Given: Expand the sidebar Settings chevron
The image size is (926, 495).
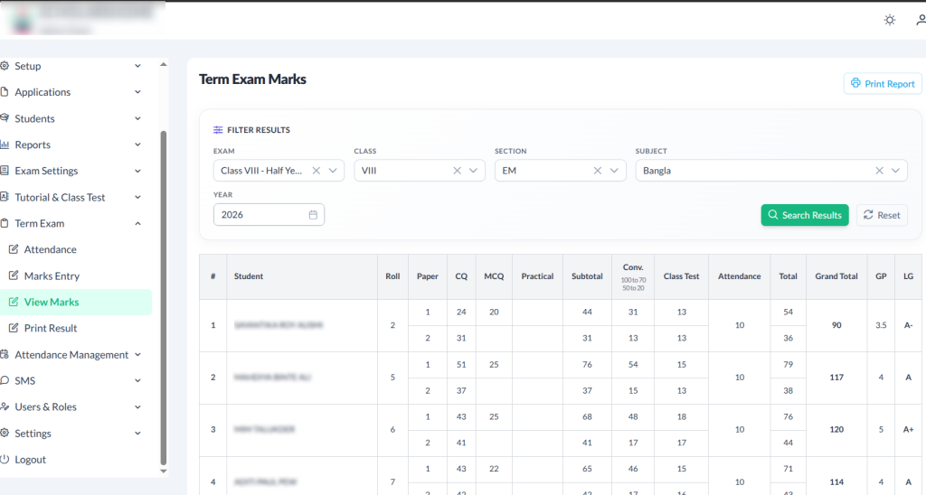Looking at the screenshot, I should point(137,433).
